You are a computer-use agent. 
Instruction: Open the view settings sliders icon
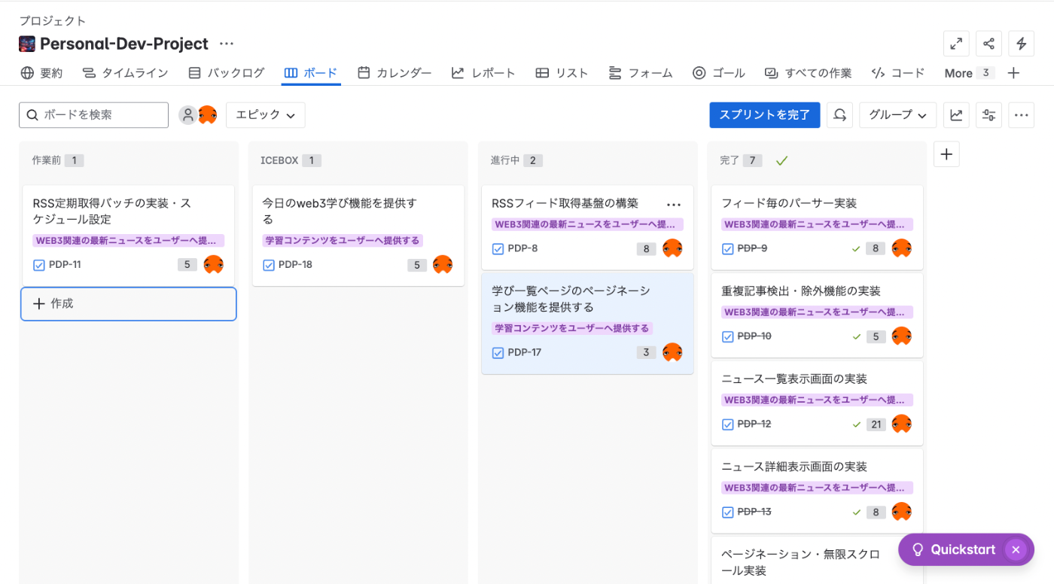[x=989, y=115]
